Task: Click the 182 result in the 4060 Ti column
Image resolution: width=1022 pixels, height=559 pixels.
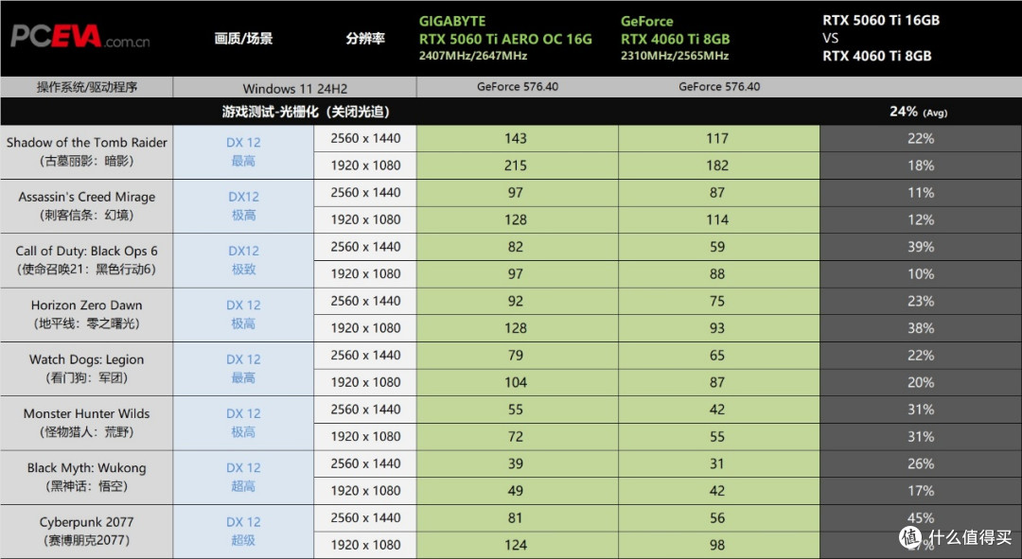Action: coord(717,166)
